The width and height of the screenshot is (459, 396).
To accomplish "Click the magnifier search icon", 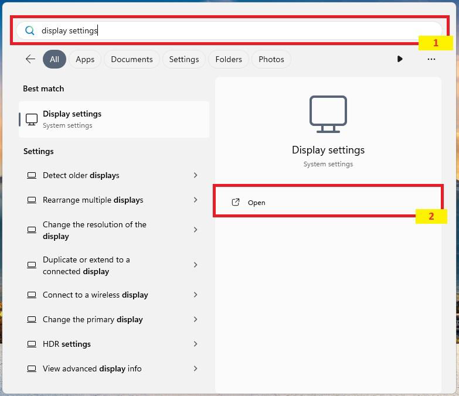I will point(30,30).
